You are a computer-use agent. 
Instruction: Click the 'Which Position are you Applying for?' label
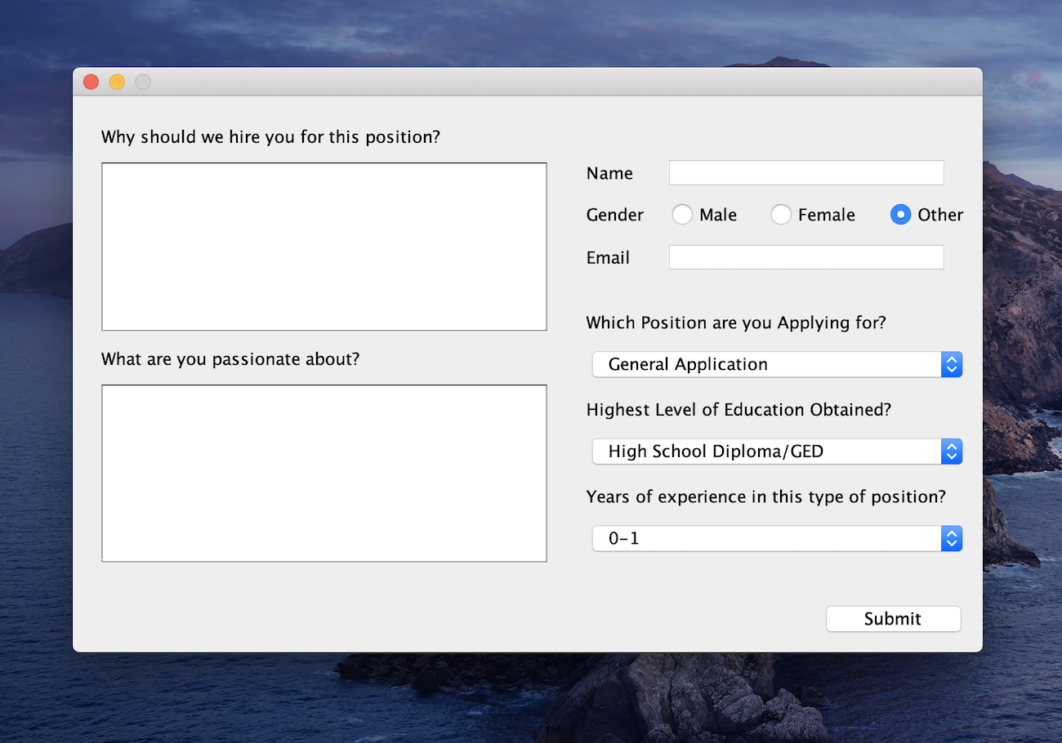coord(735,323)
